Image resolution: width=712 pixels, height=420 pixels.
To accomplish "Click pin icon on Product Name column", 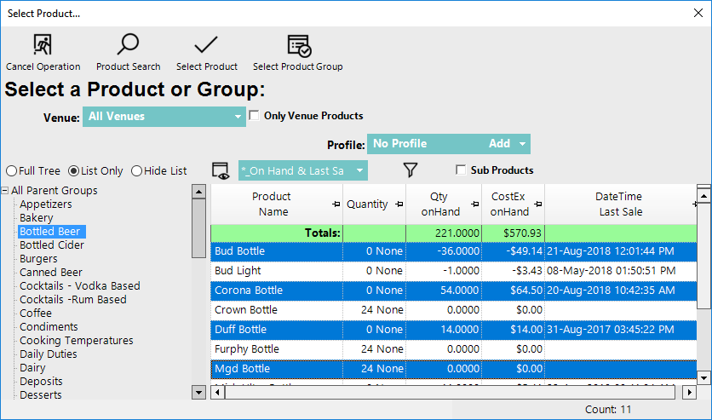I will click(x=336, y=204).
